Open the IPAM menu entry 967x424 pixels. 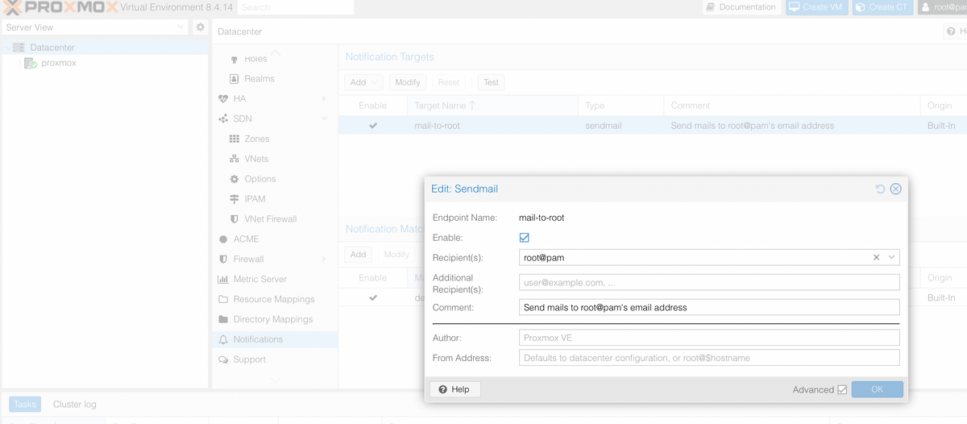tap(255, 198)
